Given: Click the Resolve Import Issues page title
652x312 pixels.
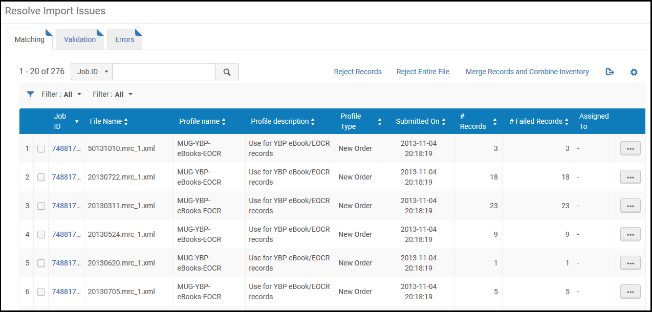Looking at the screenshot, I should pos(55,11).
